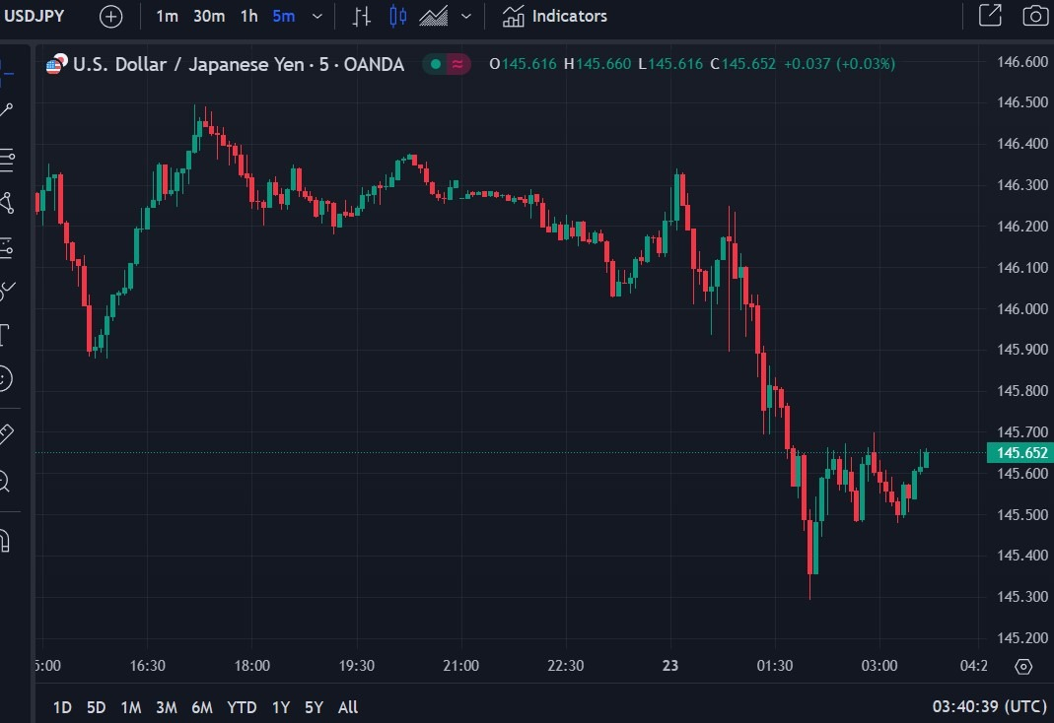The width and height of the screenshot is (1054, 723).
Task: Select the Text annotation tool
Action: click(x=5, y=334)
